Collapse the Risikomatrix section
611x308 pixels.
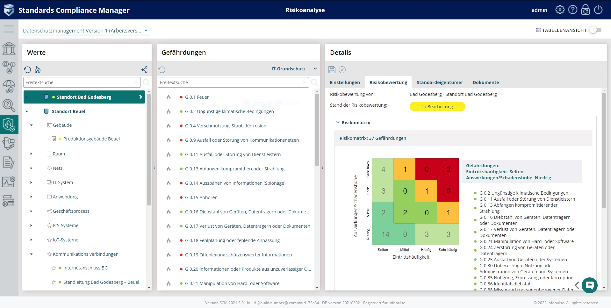coord(338,123)
